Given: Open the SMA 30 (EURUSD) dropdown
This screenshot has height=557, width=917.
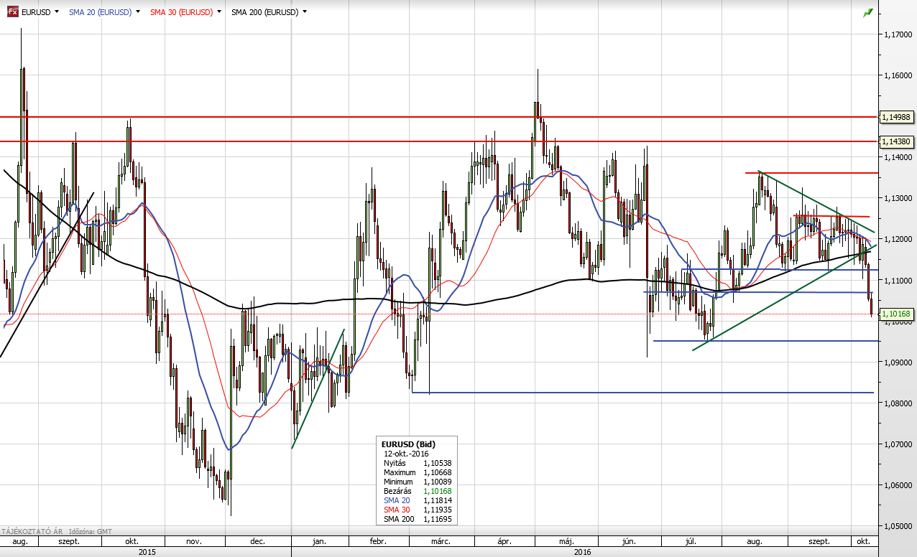Looking at the screenshot, I should click(218, 12).
